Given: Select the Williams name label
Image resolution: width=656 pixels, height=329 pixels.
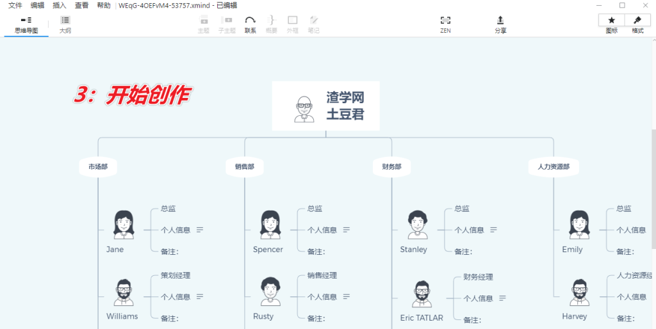Looking at the screenshot, I should pos(122,316).
